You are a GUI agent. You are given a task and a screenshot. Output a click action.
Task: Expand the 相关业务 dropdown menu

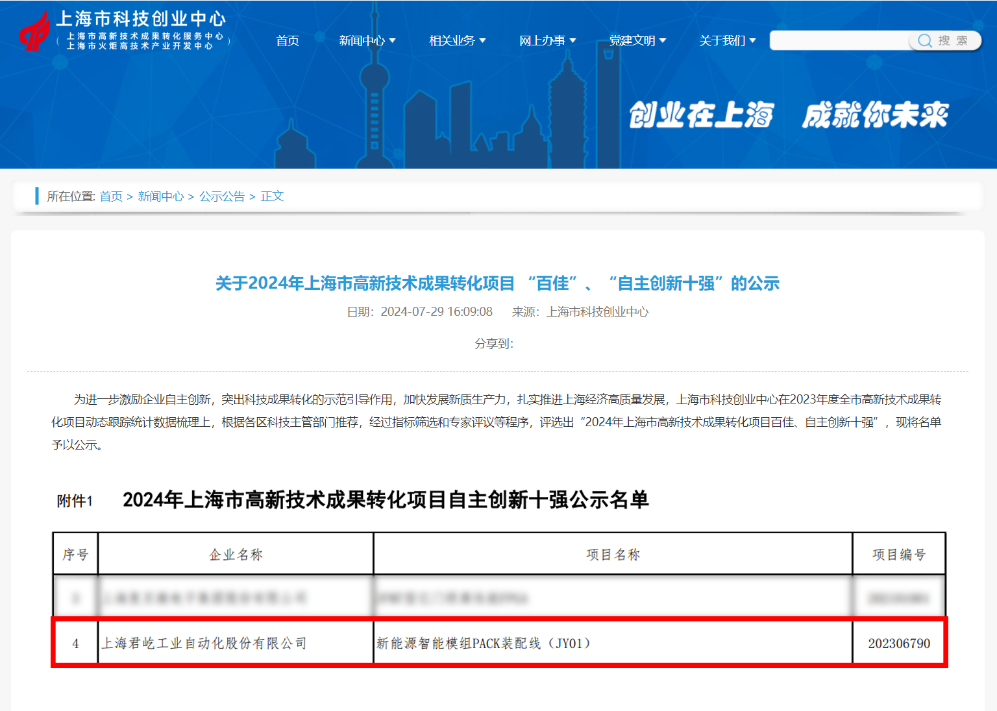457,41
